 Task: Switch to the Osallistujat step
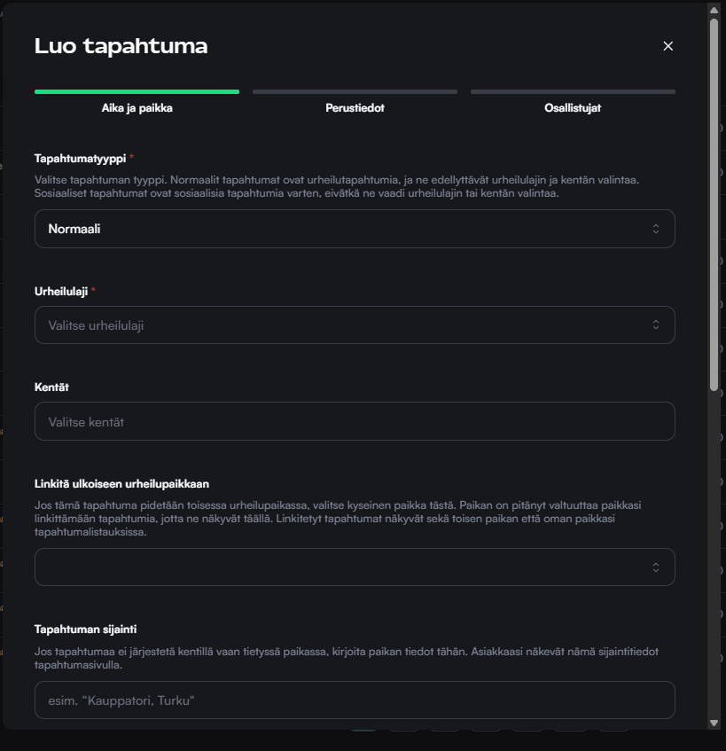[573, 108]
